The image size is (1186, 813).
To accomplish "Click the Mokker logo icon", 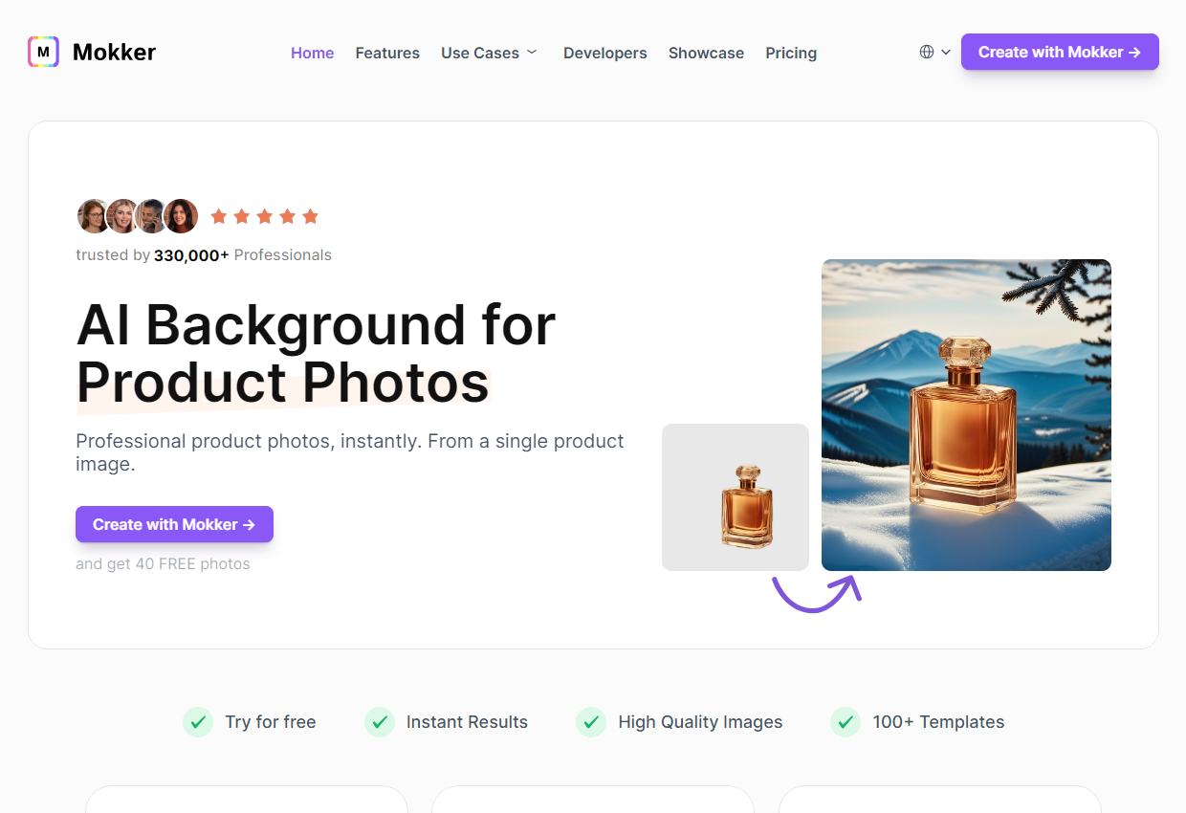I will click(x=44, y=52).
